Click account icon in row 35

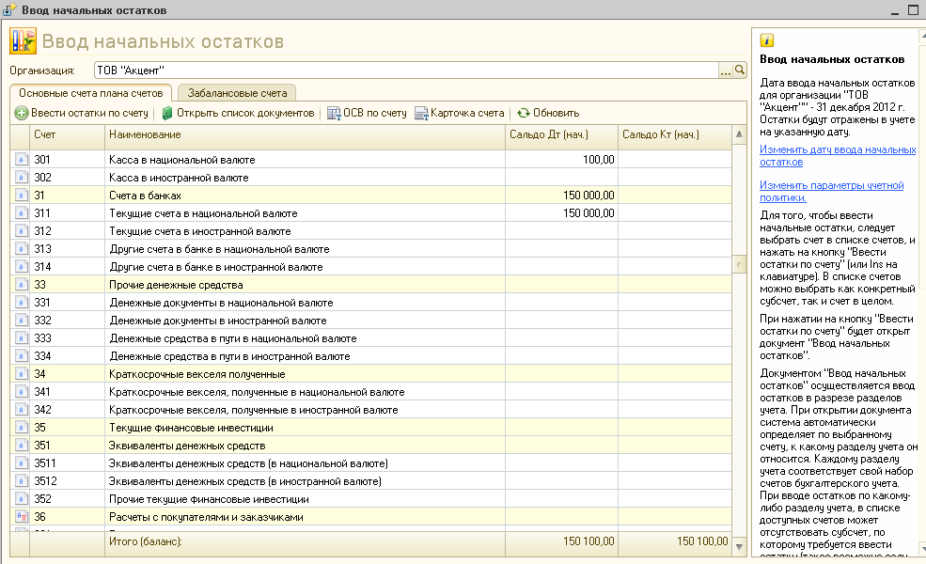point(22,428)
